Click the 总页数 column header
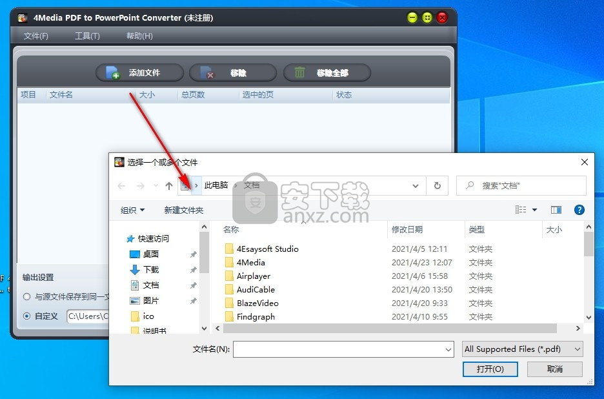This screenshot has width=604, height=399. pyautogui.click(x=192, y=95)
